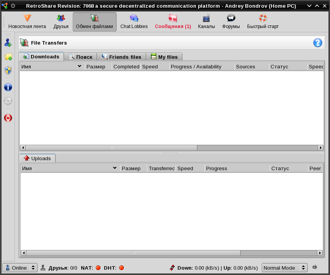Sort uploads by Speed column

coord(190,169)
